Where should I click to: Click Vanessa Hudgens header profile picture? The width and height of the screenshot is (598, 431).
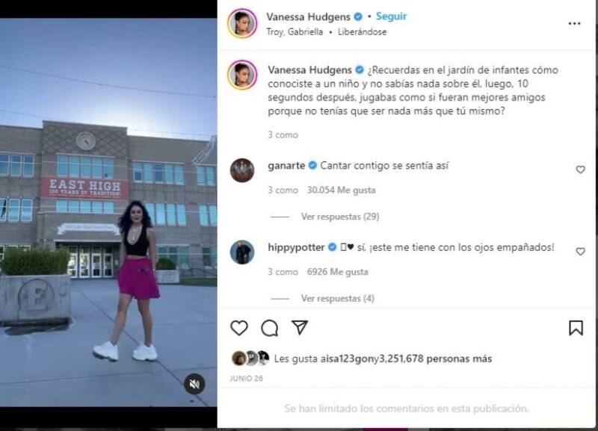coord(242,24)
